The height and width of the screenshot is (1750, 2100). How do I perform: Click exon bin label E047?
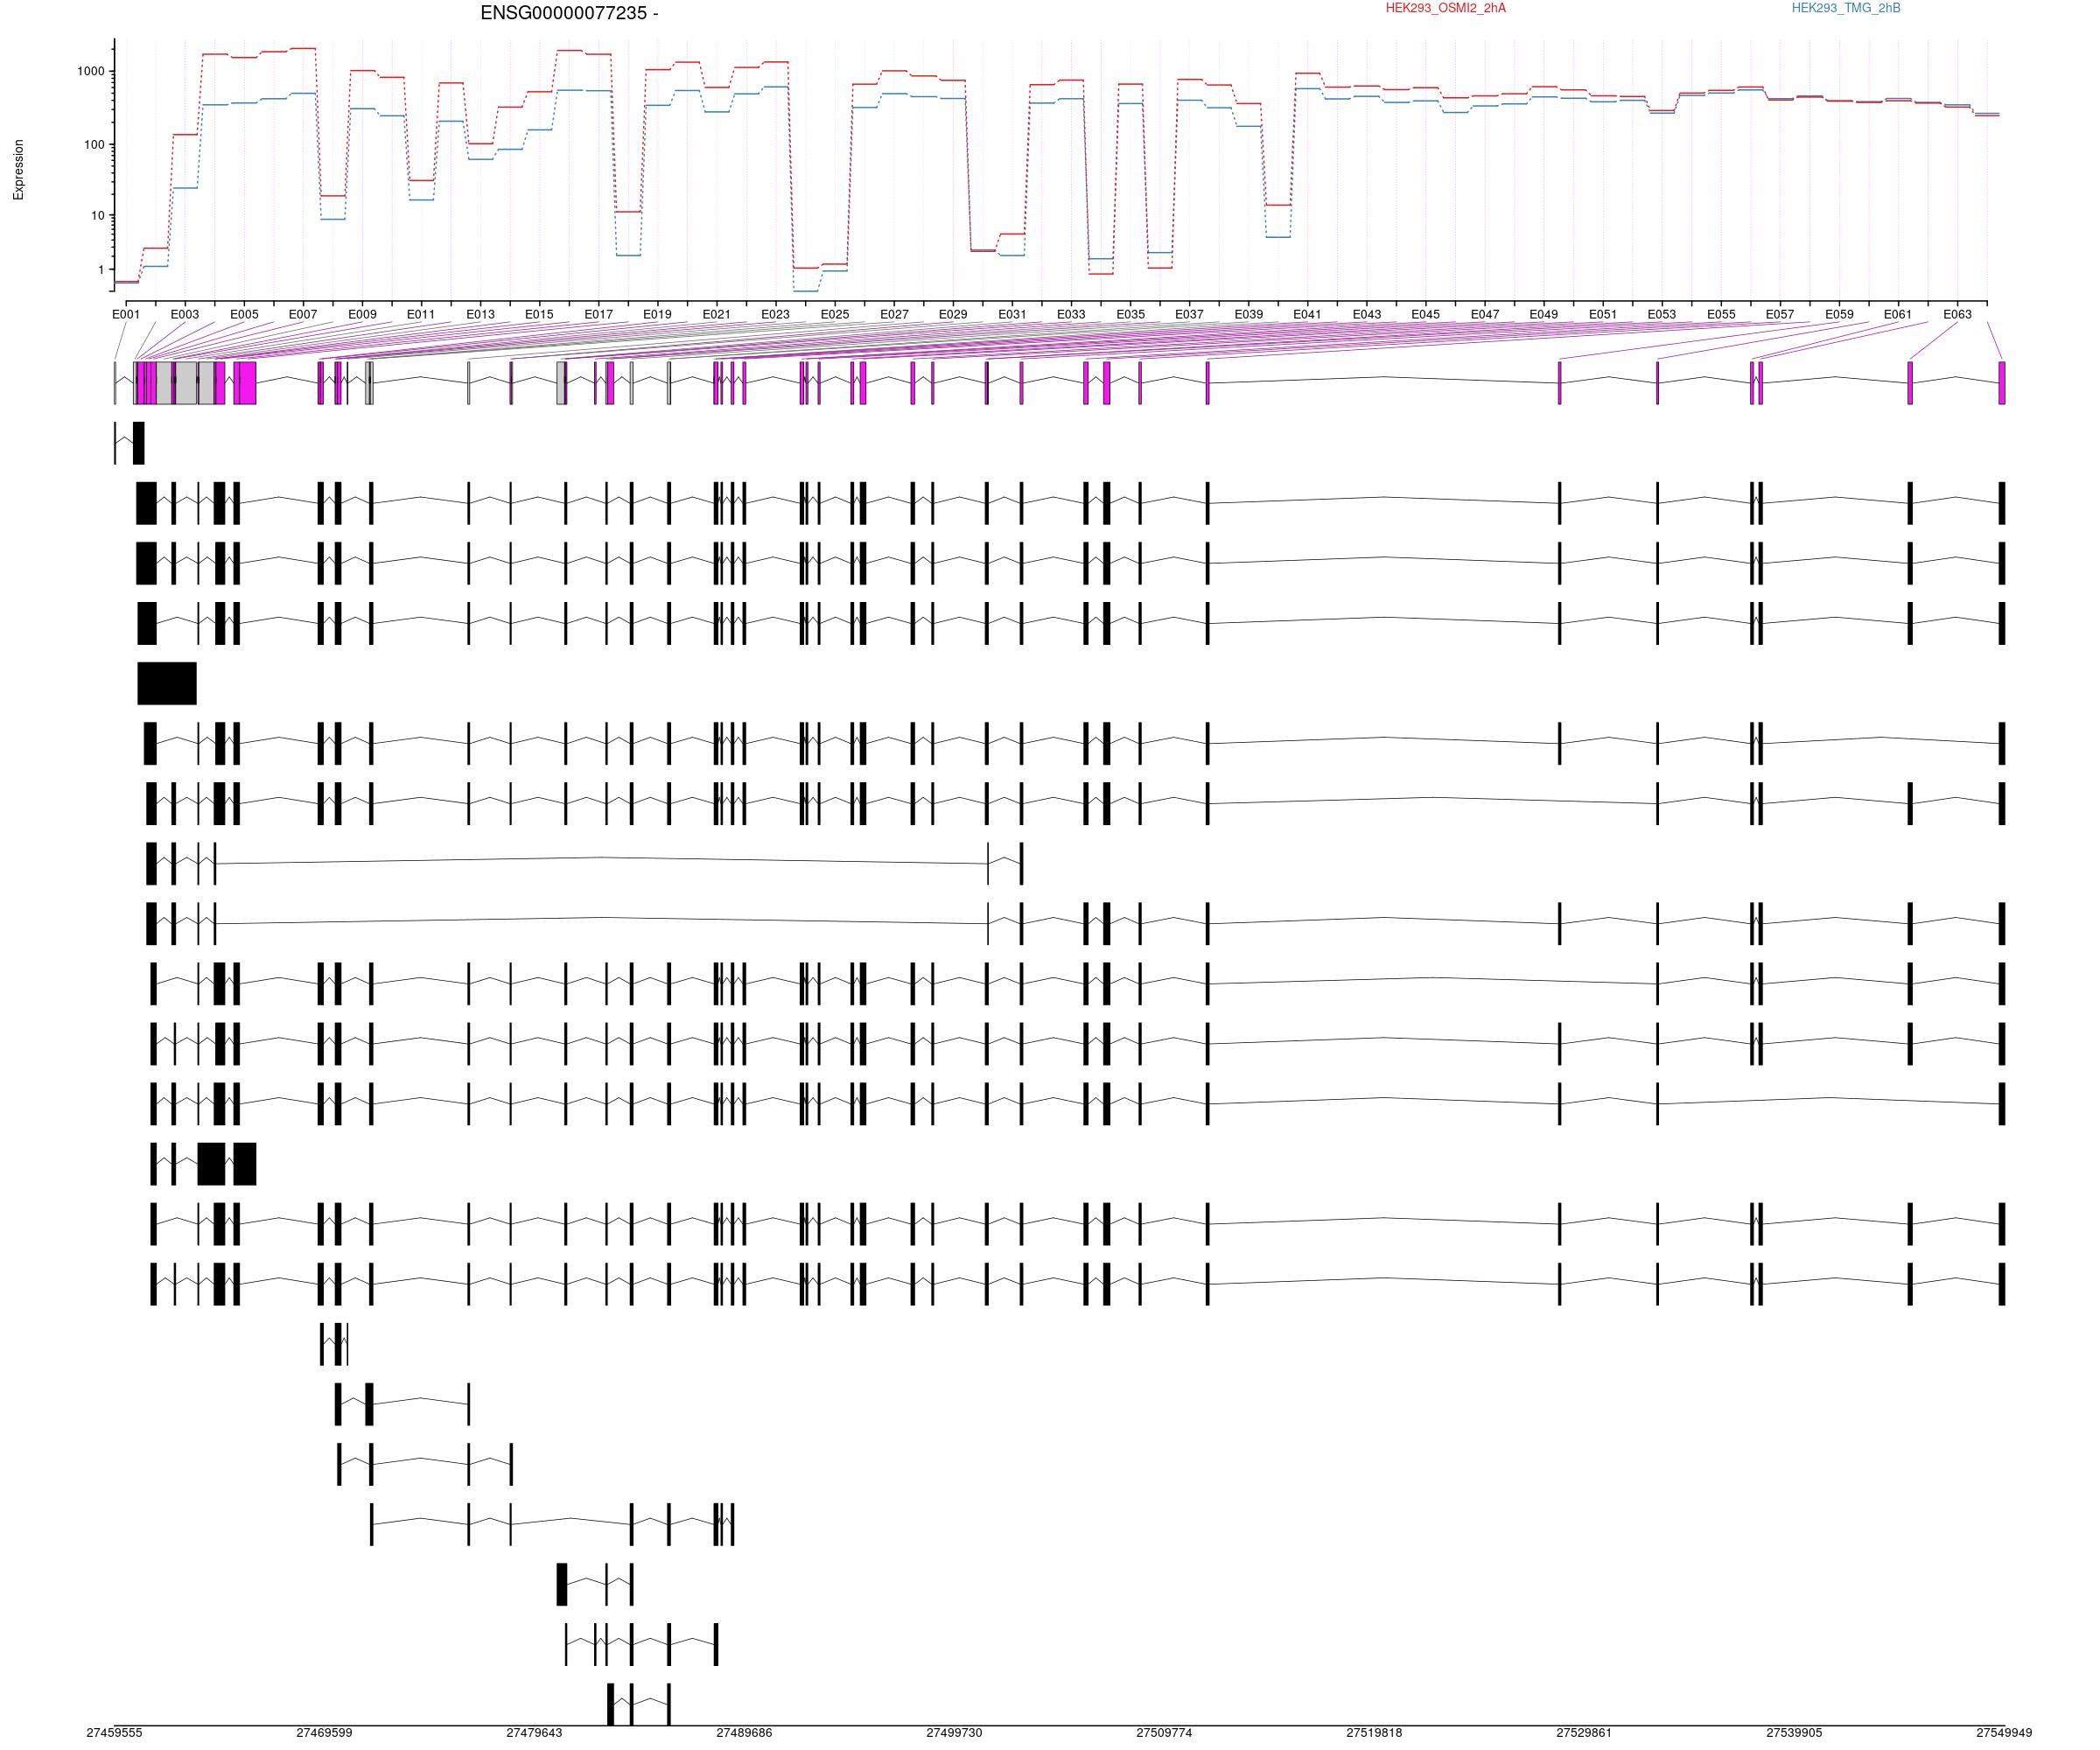pos(1485,314)
